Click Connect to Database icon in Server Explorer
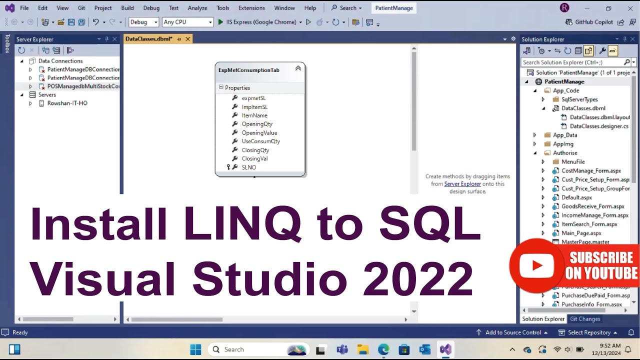 (45, 50)
